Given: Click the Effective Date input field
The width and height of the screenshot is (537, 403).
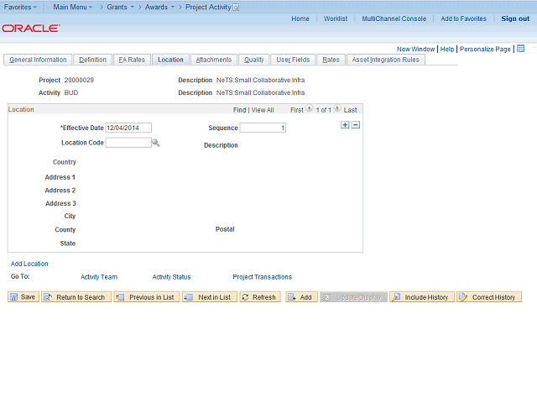Looking at the screenshot, I should coord(128,128).
